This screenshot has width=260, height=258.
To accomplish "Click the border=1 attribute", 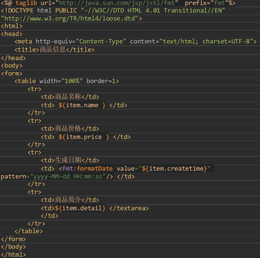I will coord(101,81).
